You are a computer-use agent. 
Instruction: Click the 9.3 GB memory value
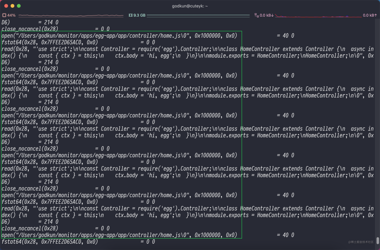point(139,15)
